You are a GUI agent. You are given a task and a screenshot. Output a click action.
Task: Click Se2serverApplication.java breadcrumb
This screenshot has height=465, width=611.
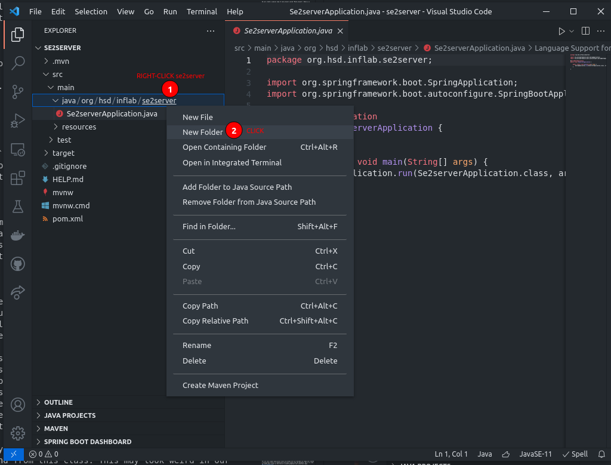[x=474, y=48]
